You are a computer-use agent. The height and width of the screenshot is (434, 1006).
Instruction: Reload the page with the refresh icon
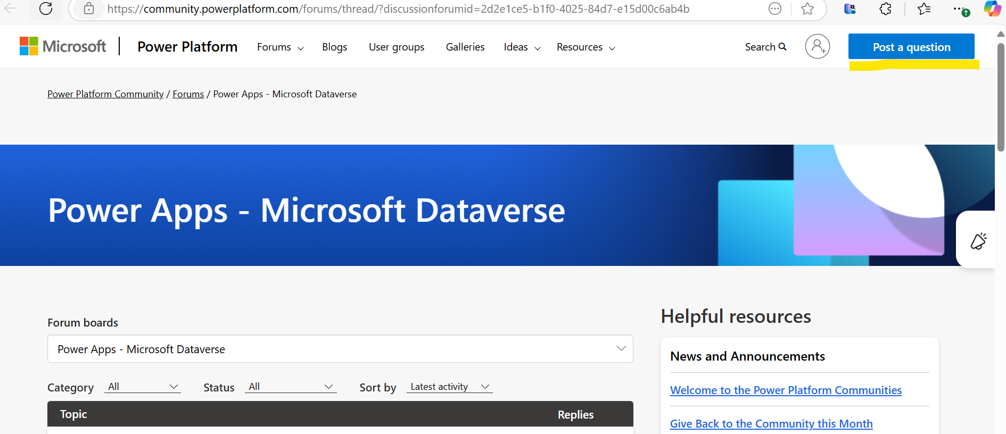tap(46, 9)
